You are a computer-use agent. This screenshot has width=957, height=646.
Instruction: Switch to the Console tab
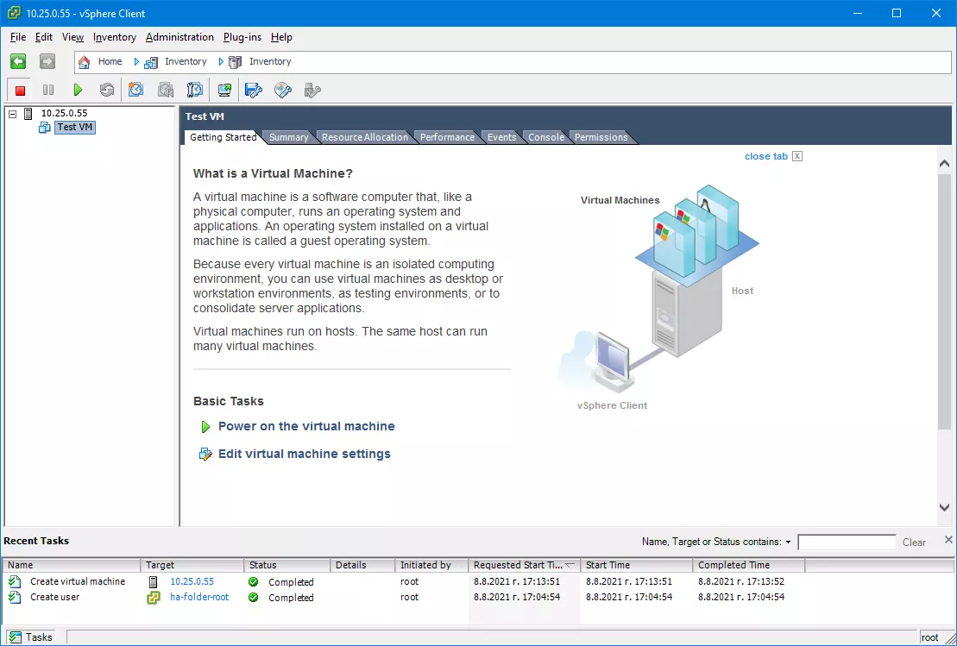point(546,137)
